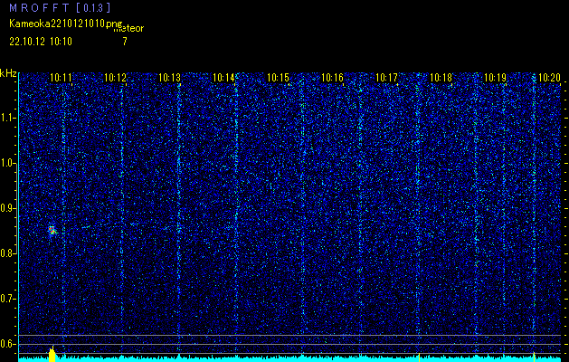The image size is (569, 362).
Task: Click the 10:11 time label
Action: (61, 78)
